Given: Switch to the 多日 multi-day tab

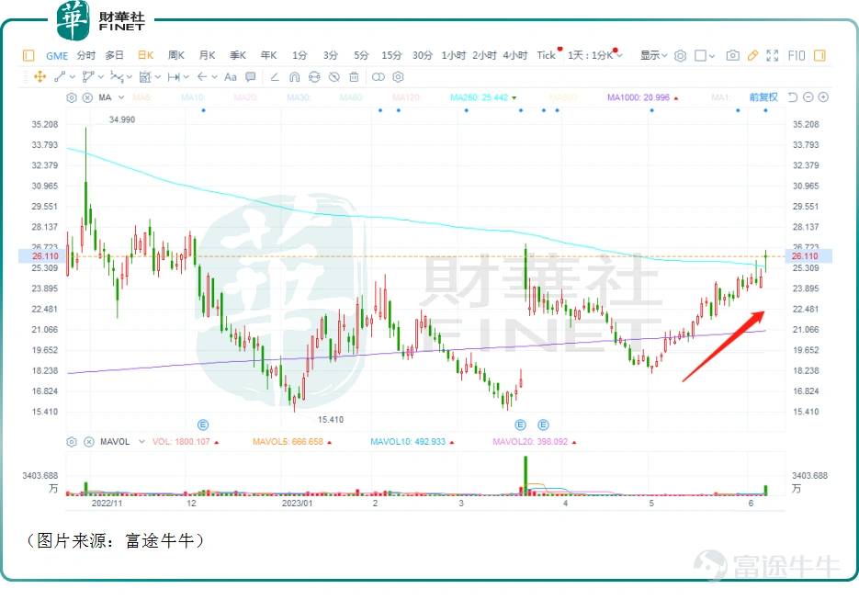Looking at the screenshot, I should [115, 55].
